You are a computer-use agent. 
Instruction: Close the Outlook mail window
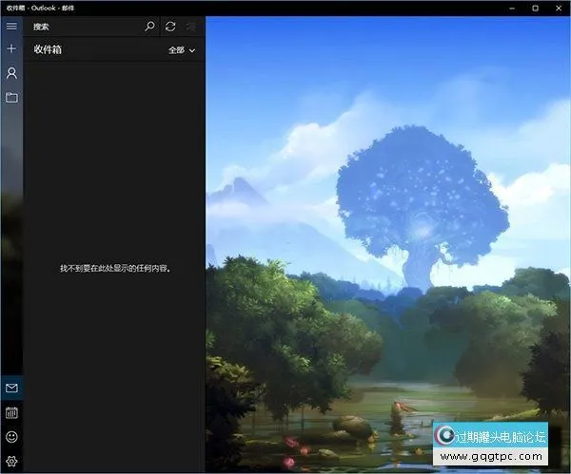click(x=560, y=8)
